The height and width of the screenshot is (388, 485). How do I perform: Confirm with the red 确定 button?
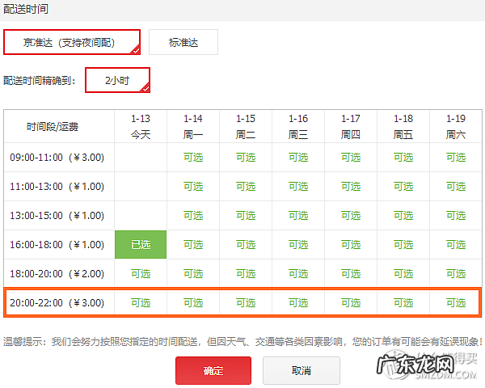(x=213, y=370)
